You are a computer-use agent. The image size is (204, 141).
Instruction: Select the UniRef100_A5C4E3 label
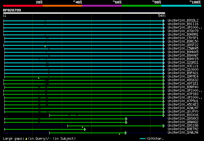(183, 105)
